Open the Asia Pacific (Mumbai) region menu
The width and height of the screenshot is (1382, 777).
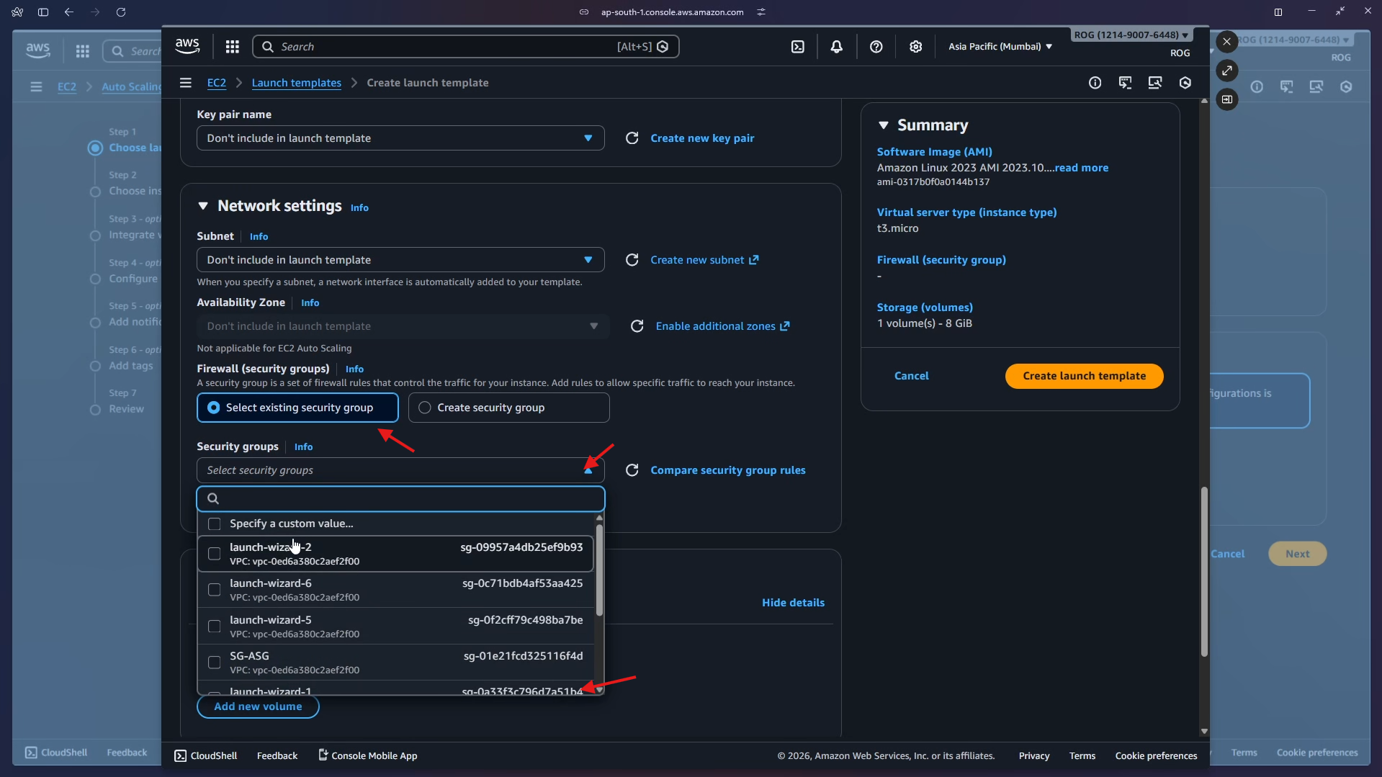pyautogui.click(x=1000, y=46)
